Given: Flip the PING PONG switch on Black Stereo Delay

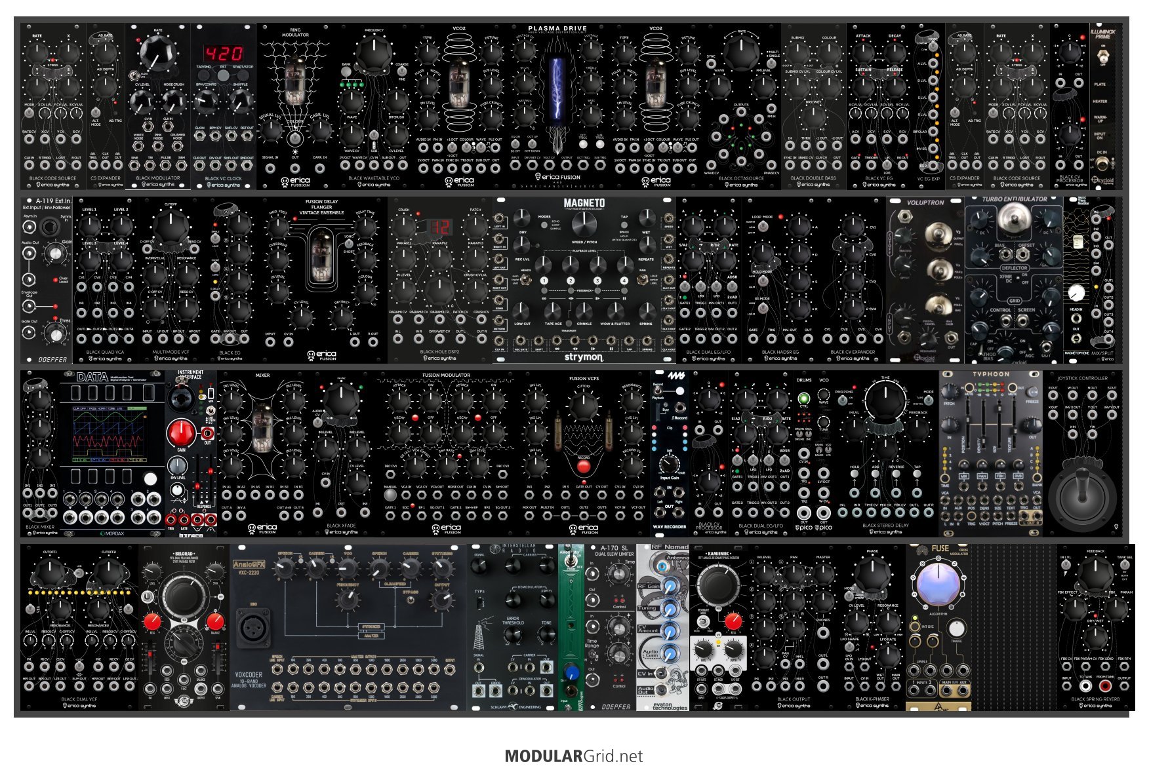Looking at the screenshot, I should tap(843, 400).
